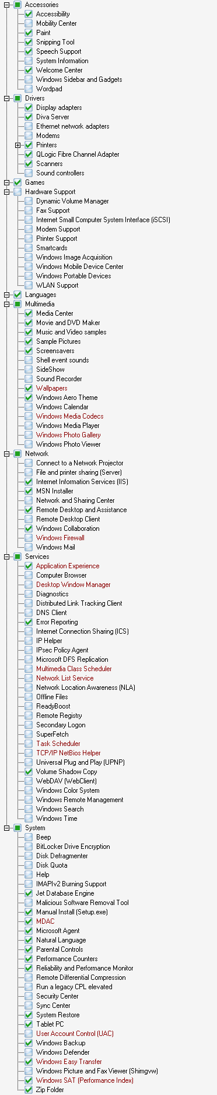The image size is (217, 1095).
Task: Toggle the Games category checkbox
Action: click(17, 182)
